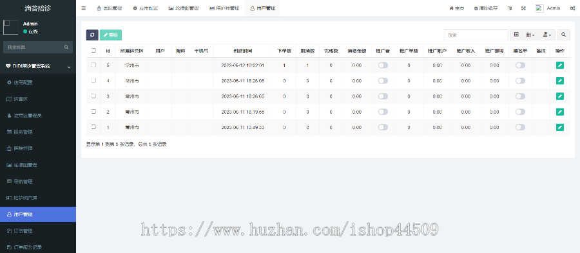The width and height of the screenshot is (580, 253).
Task: Select the active 用户管理 tab
Action: point(263,8)
